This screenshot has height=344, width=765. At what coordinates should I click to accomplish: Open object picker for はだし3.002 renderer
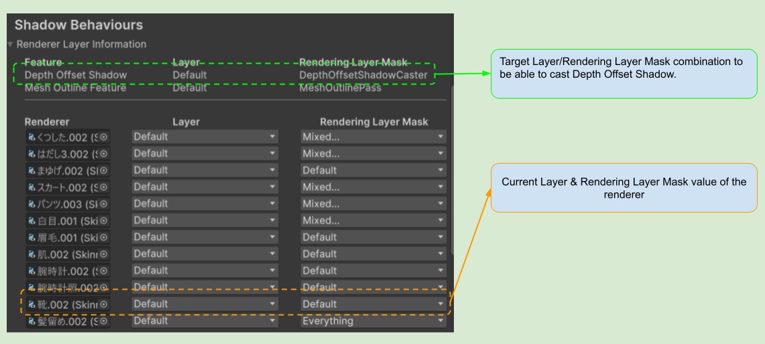coord(104,154)
